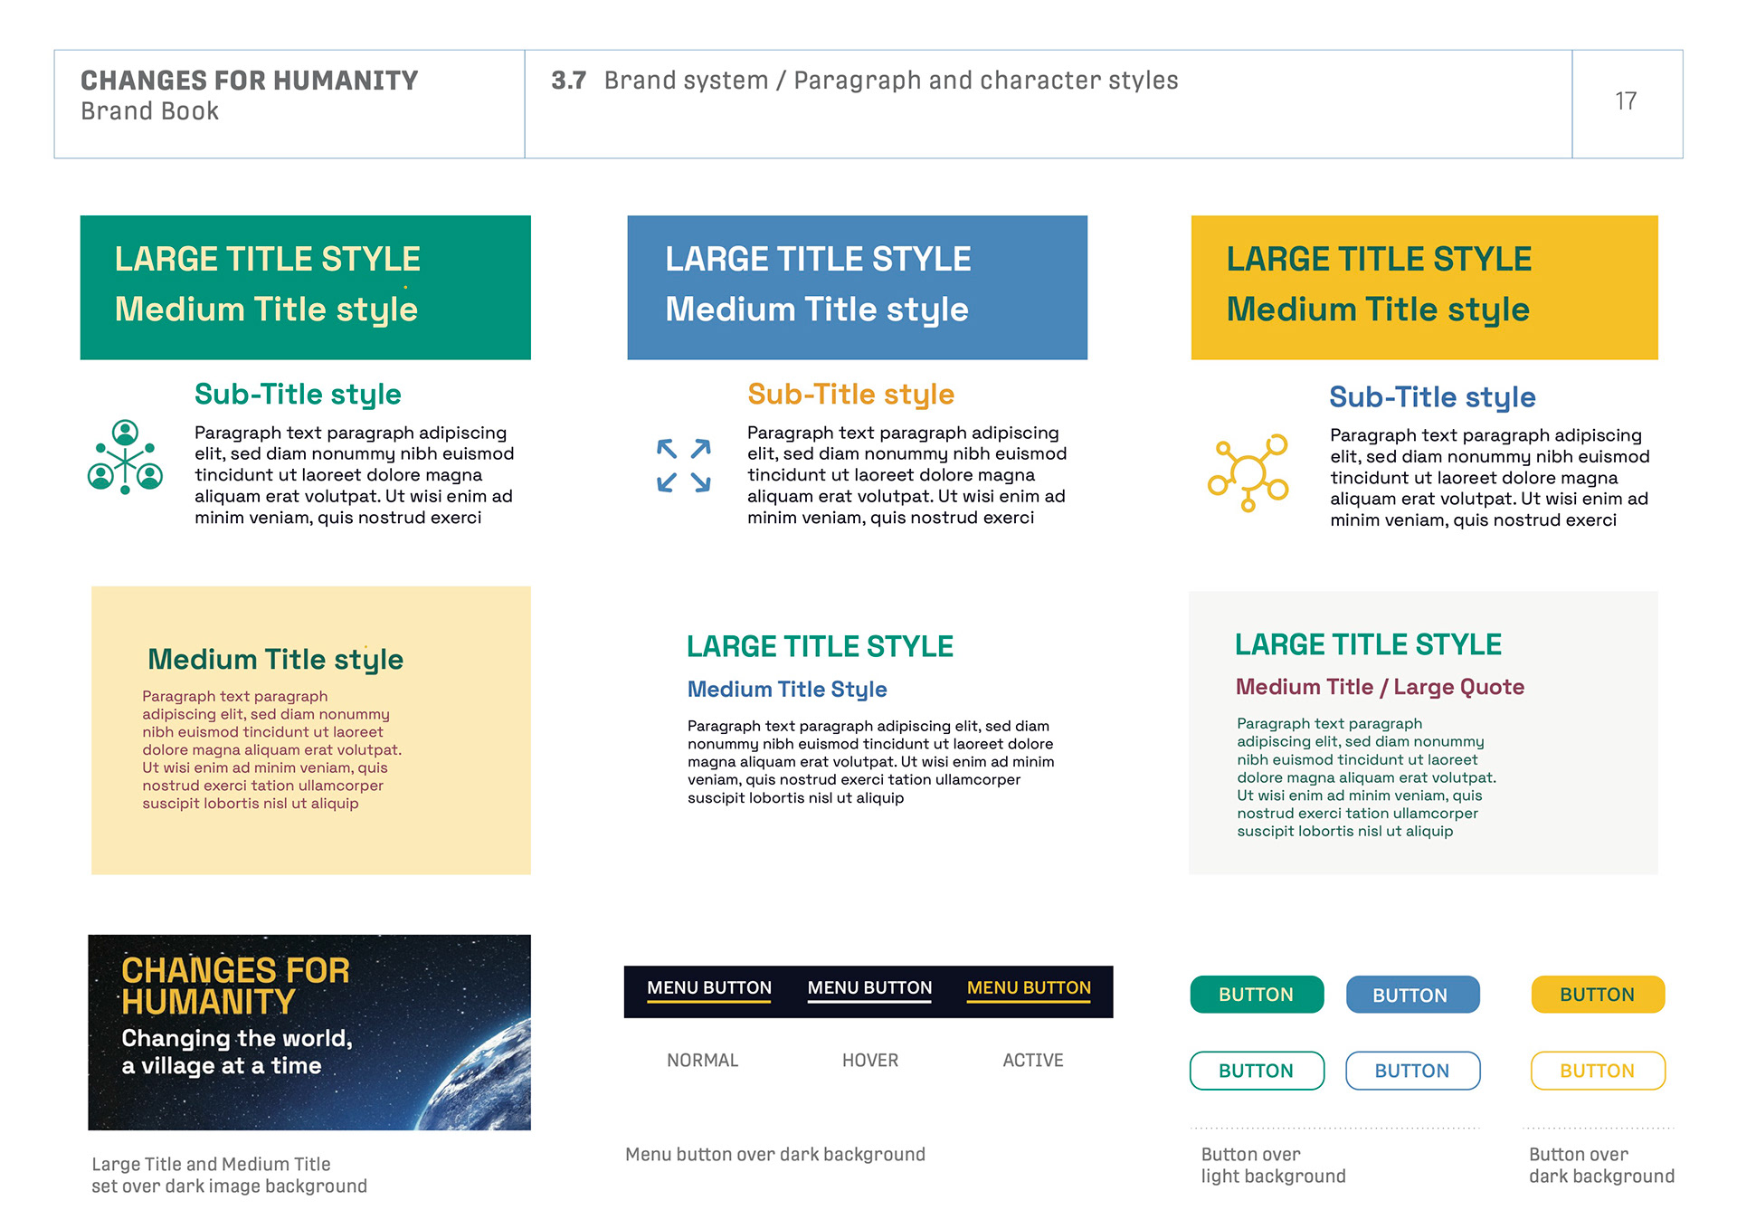
Task: Click the 'LARGE TITLE STYLE' on grey card
Action: [1368, 644]
